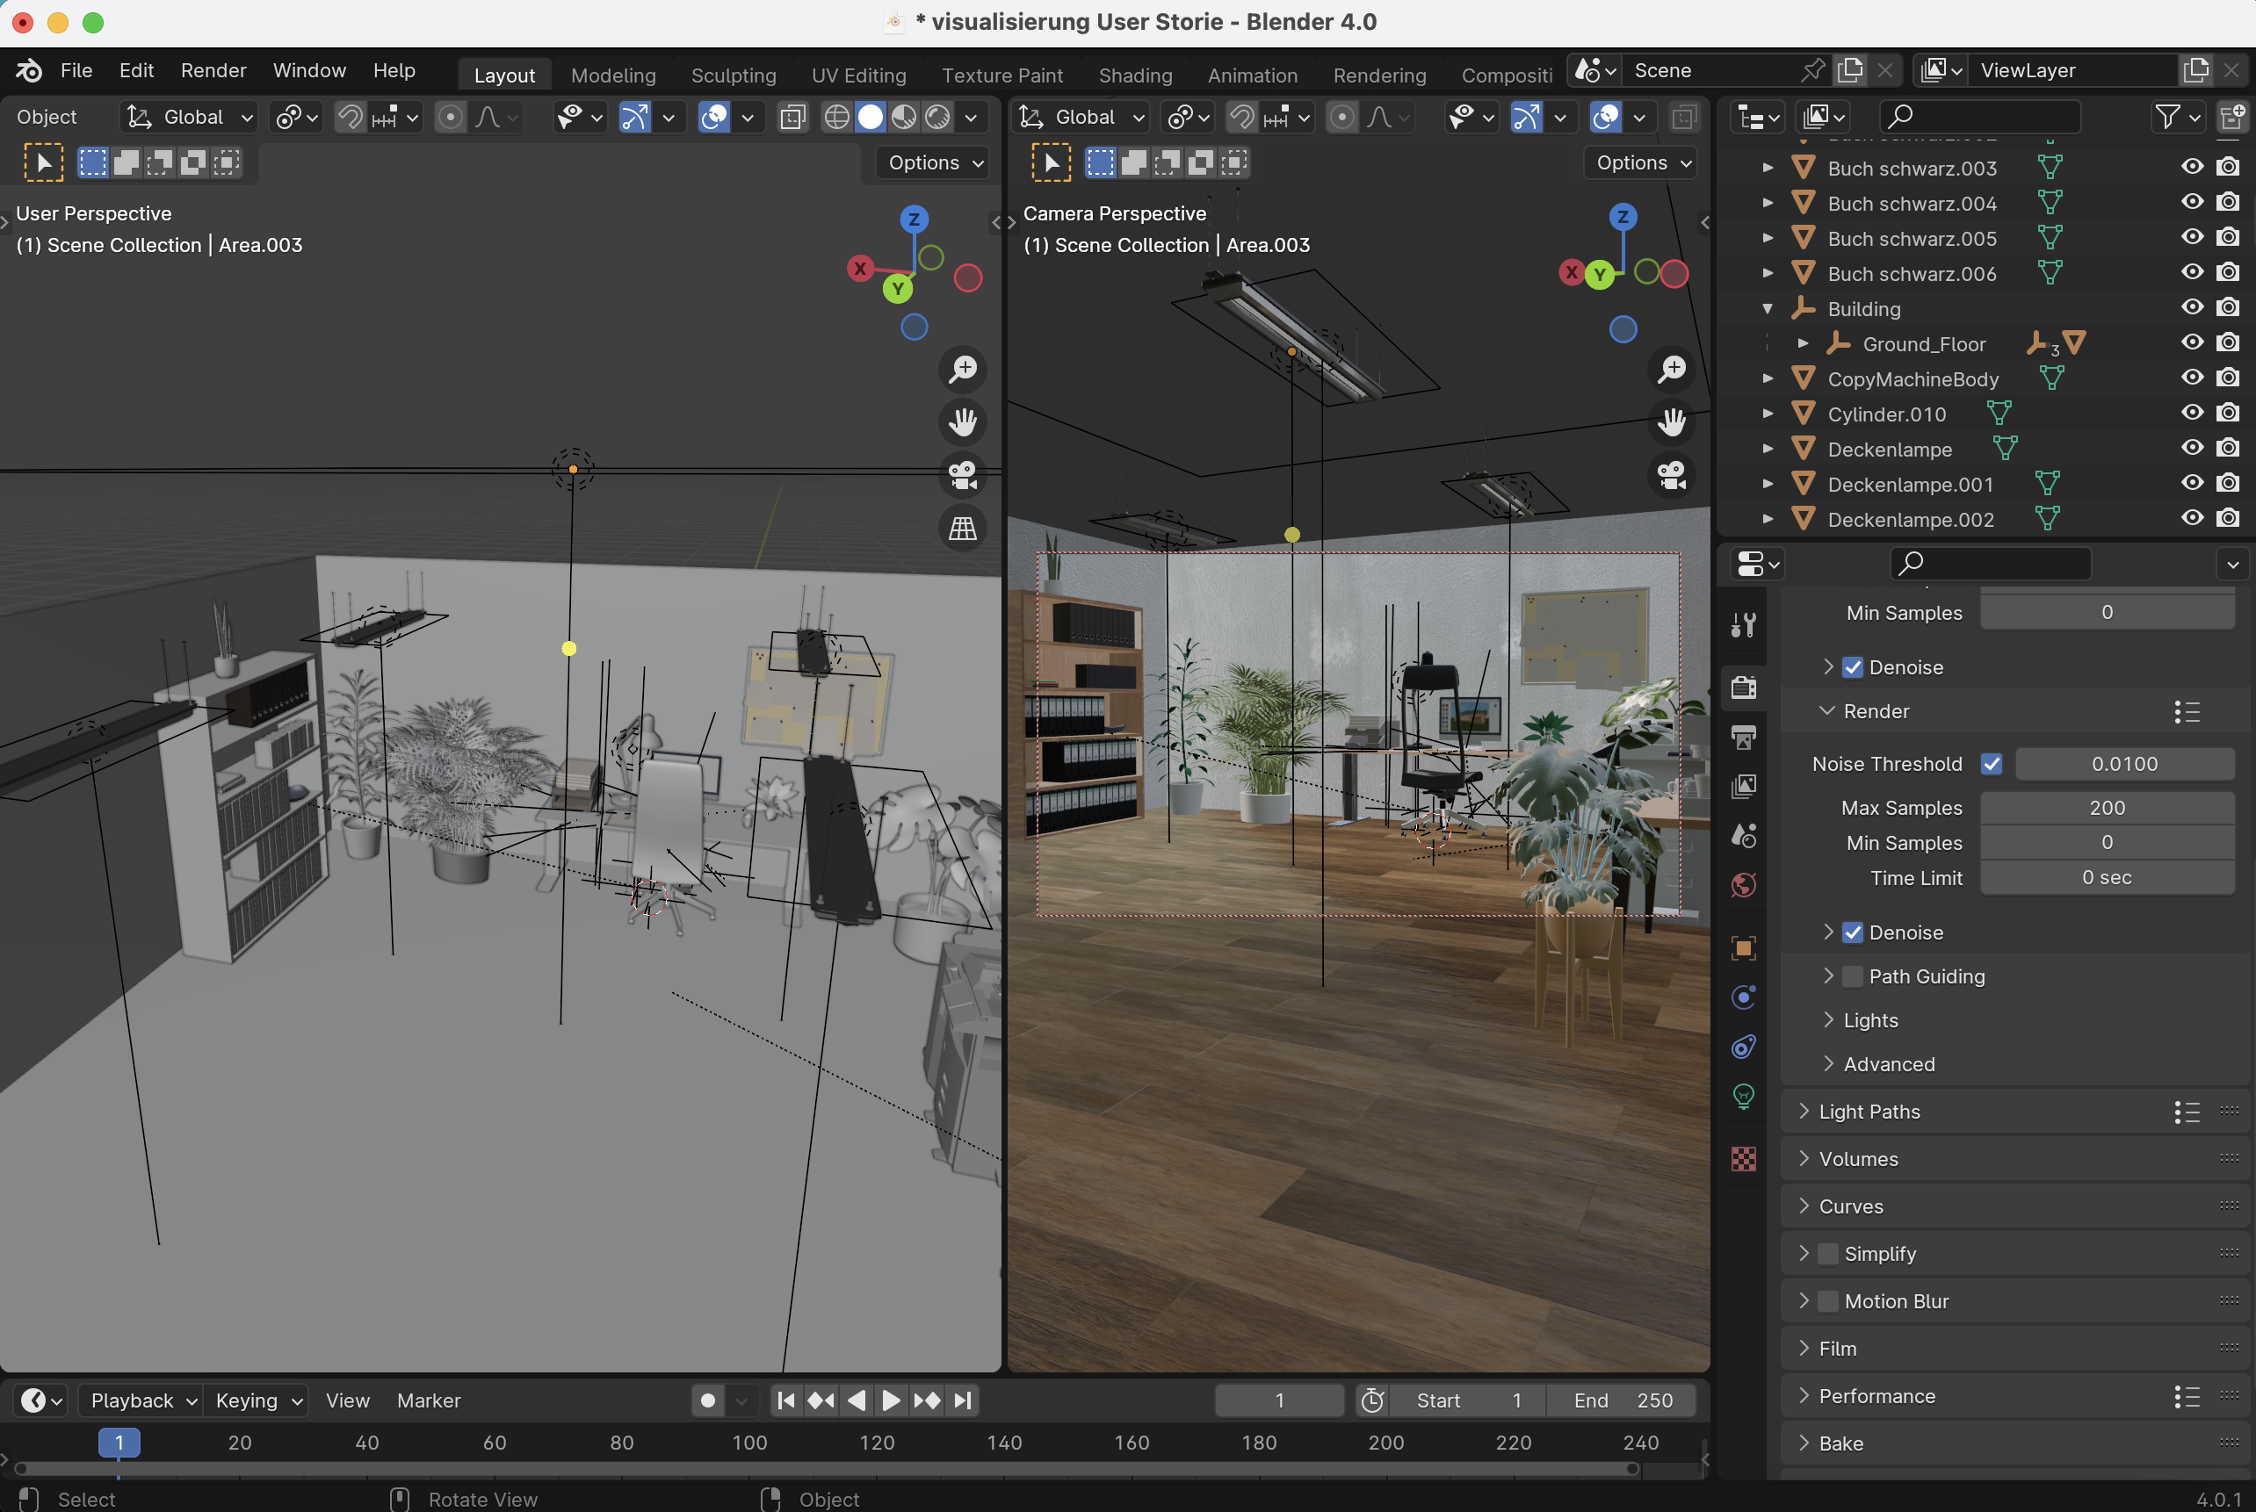
Task: Uncheck Render Denoise checkbox
Action: pos(1852,932)
